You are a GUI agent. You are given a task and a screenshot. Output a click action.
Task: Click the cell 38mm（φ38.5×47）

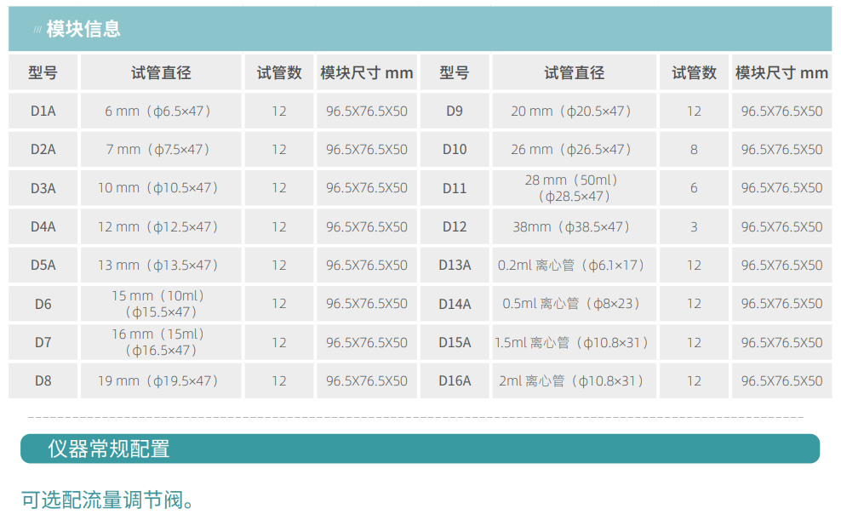tap(575, 226)
